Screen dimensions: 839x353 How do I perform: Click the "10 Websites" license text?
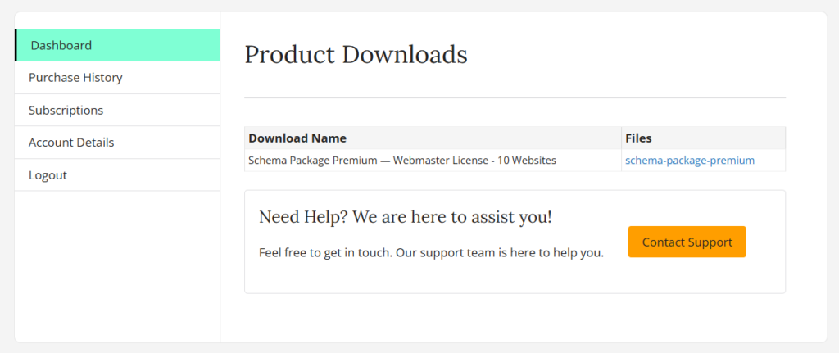pos(527,161)
